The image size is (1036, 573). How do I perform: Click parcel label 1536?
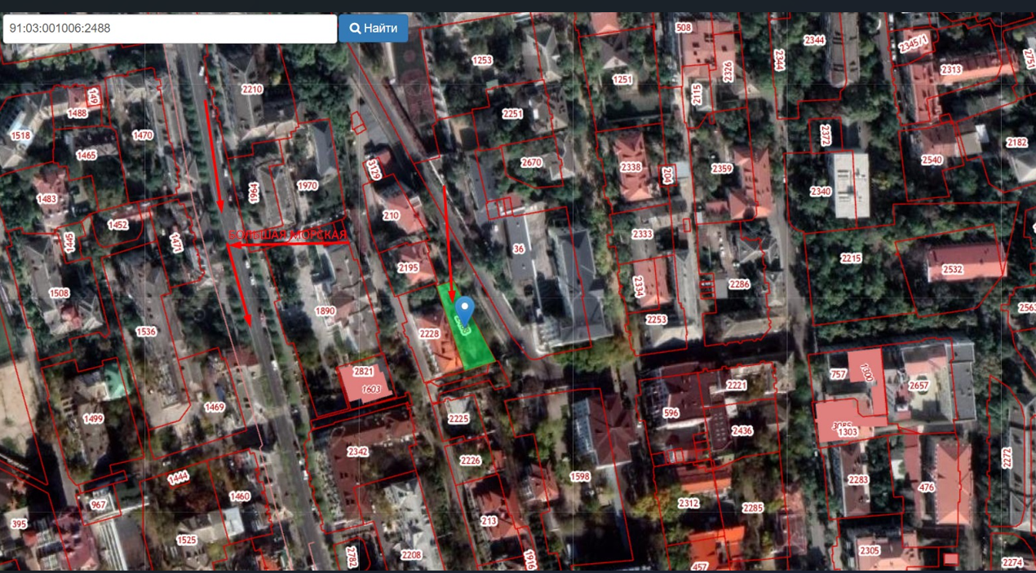click(x=146, y=332)
